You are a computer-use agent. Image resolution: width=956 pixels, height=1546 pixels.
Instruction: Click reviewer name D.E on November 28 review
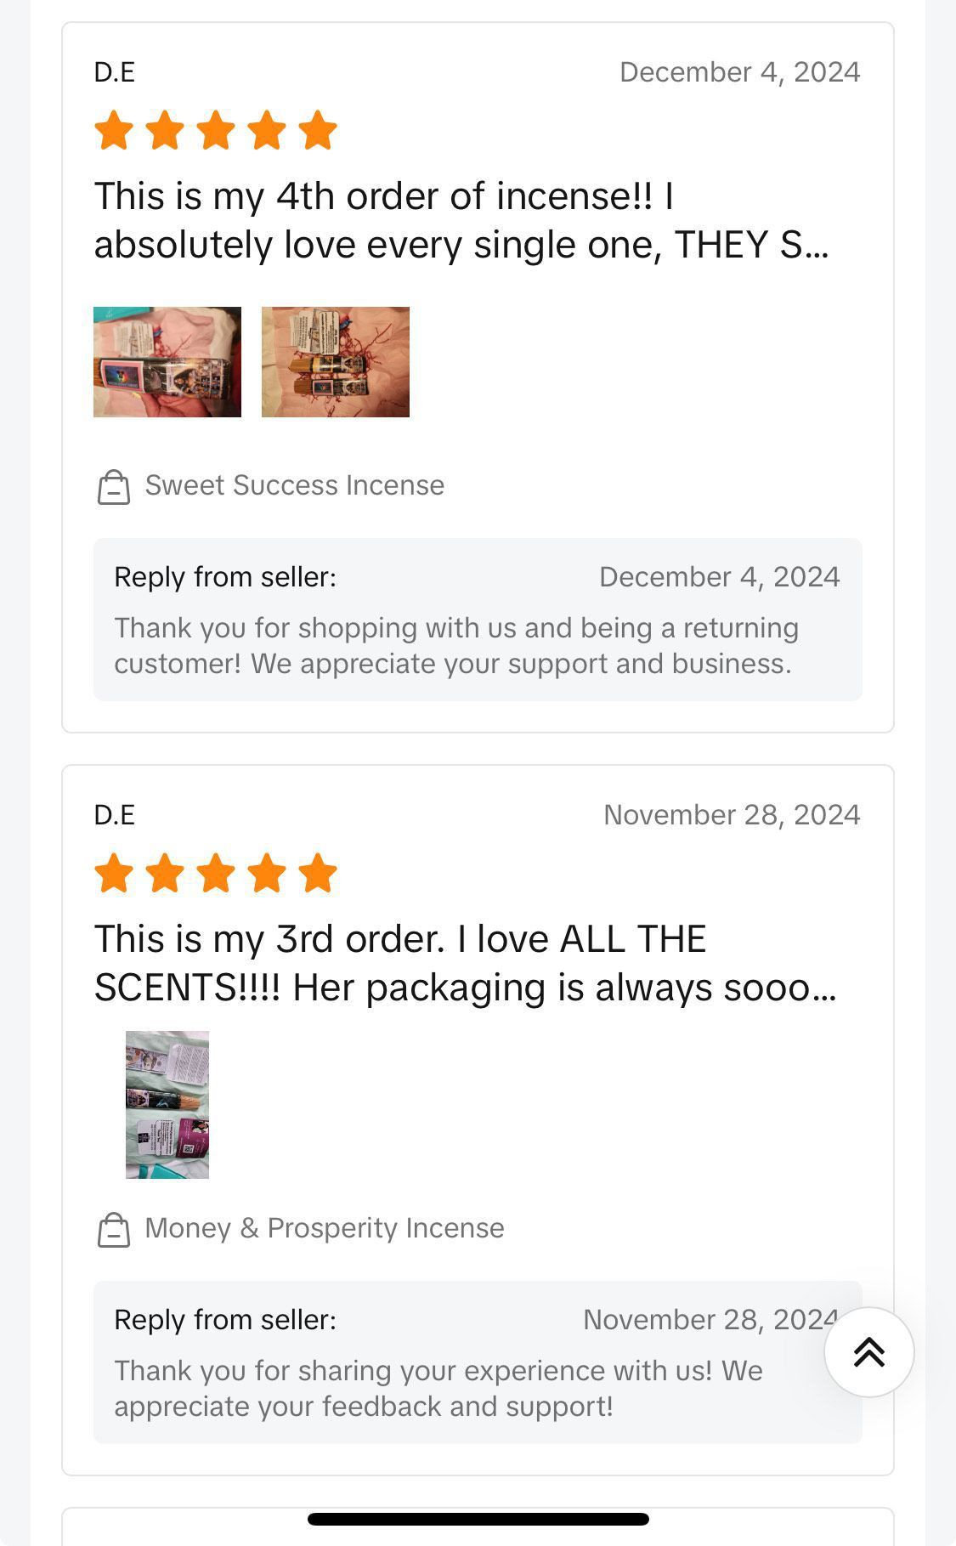(115, 815)
